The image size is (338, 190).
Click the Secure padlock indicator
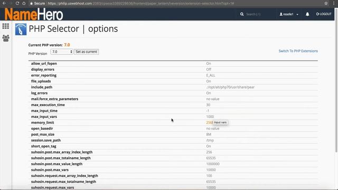[x=37, y=4]
